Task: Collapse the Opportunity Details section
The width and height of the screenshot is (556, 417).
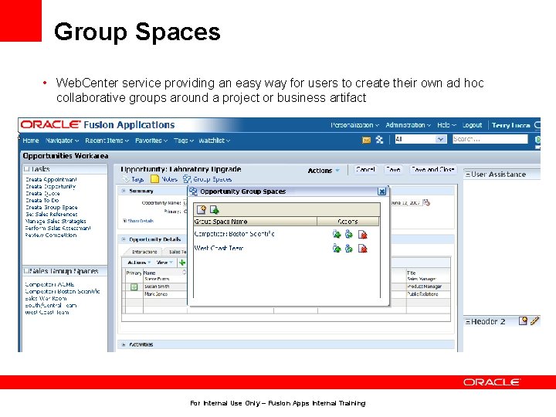Action: 124,239
